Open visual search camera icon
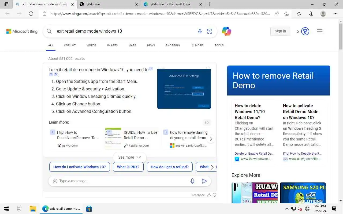 (210, 31)
